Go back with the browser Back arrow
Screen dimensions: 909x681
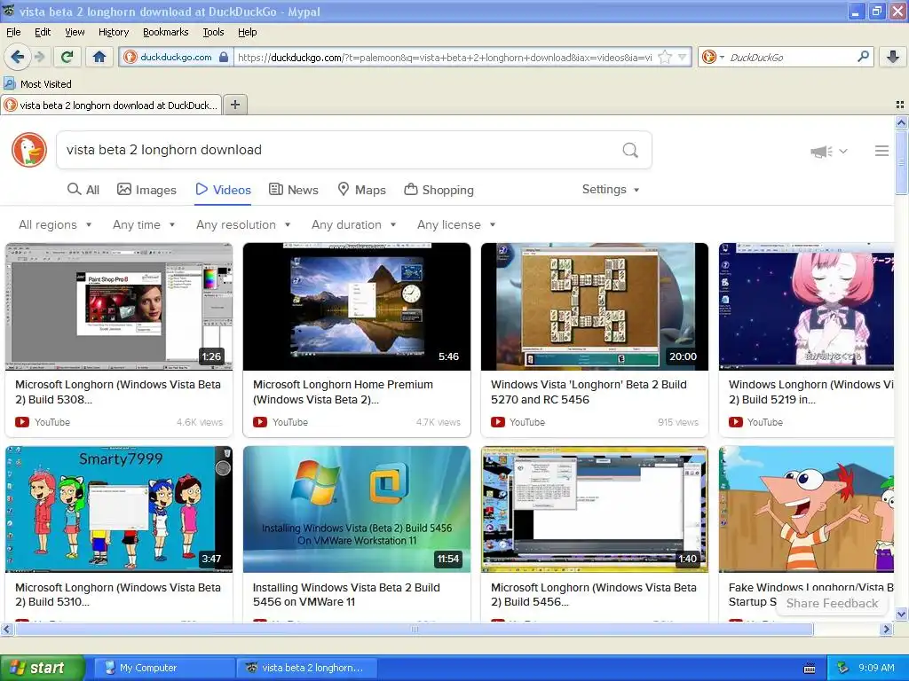coord(17,57)
